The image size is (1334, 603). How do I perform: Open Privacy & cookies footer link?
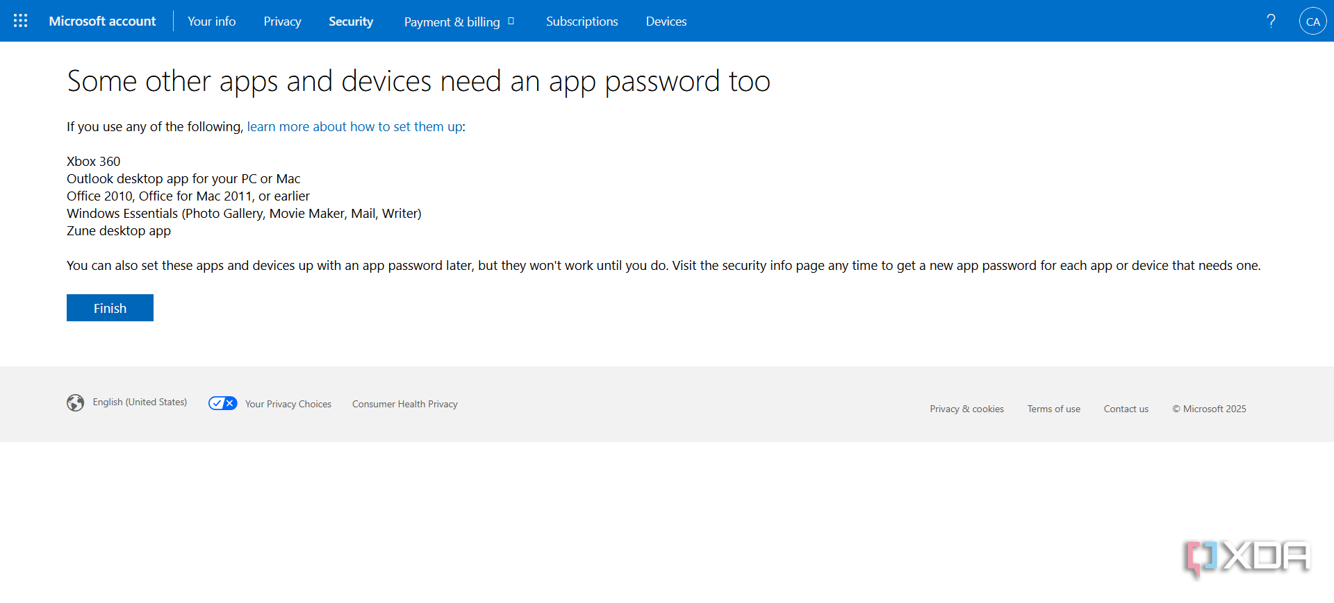coord(966,409)
